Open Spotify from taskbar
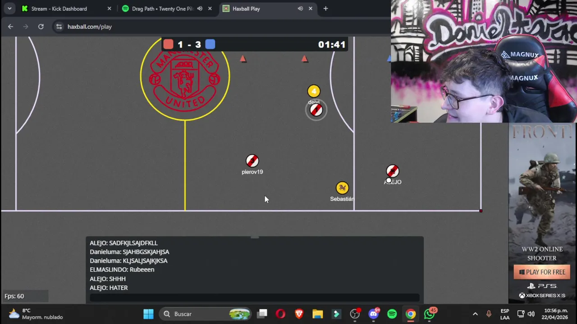 (x=392, y=314)
